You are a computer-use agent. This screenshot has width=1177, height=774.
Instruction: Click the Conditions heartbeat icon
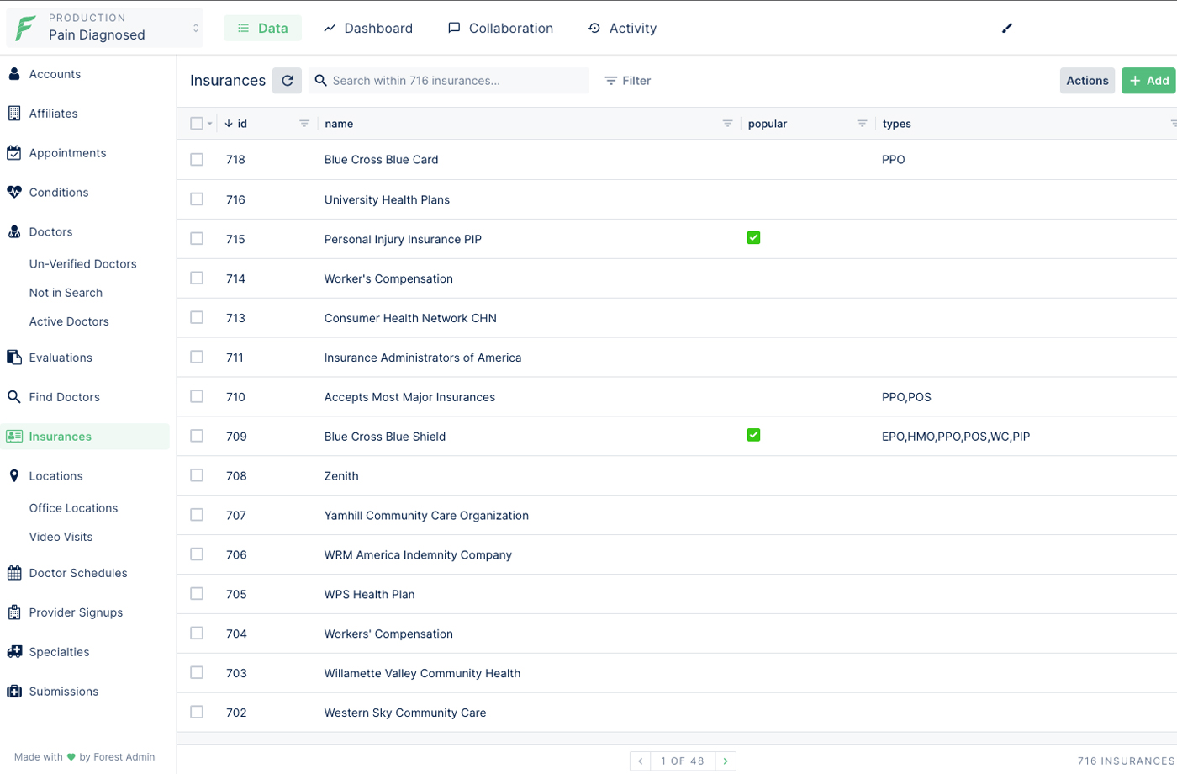click(x=14, y=193)
